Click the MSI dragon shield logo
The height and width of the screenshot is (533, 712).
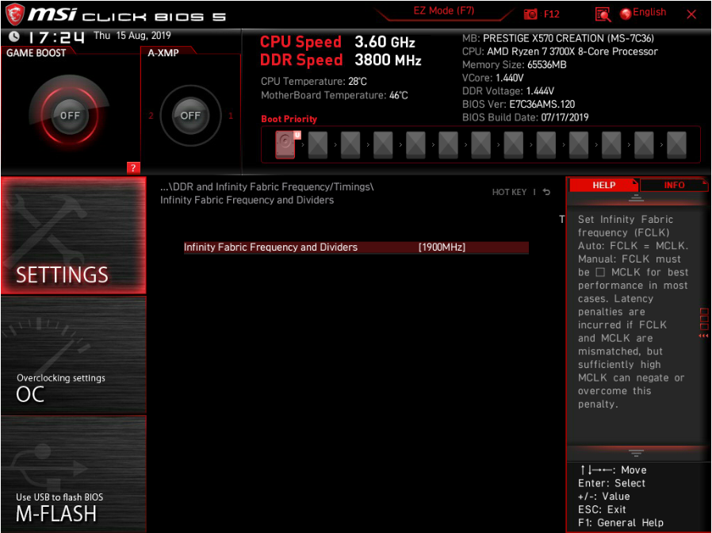(14, 14)
